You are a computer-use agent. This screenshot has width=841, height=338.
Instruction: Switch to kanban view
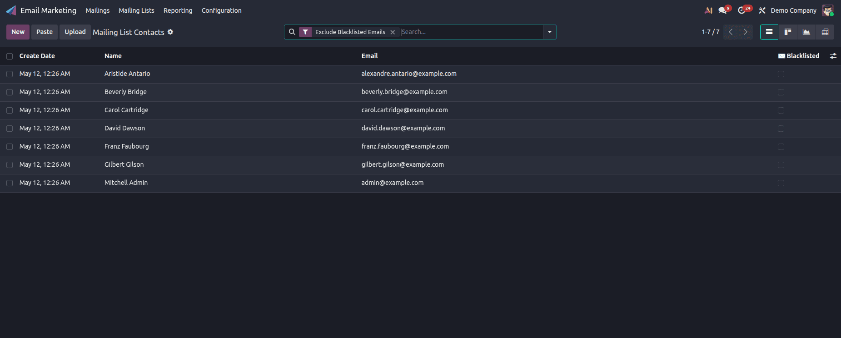pyautogui.click(x=788, y=32)
